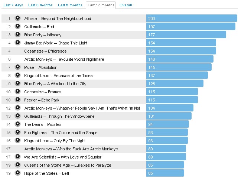
Task: Switch to Last 7 days tab
Action: [x=13, y=5]
